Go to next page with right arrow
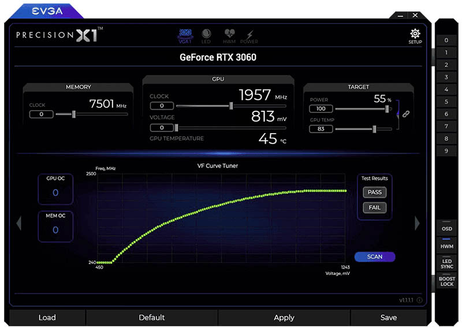This screenshot has height=328, width=462. coord(417,223)
